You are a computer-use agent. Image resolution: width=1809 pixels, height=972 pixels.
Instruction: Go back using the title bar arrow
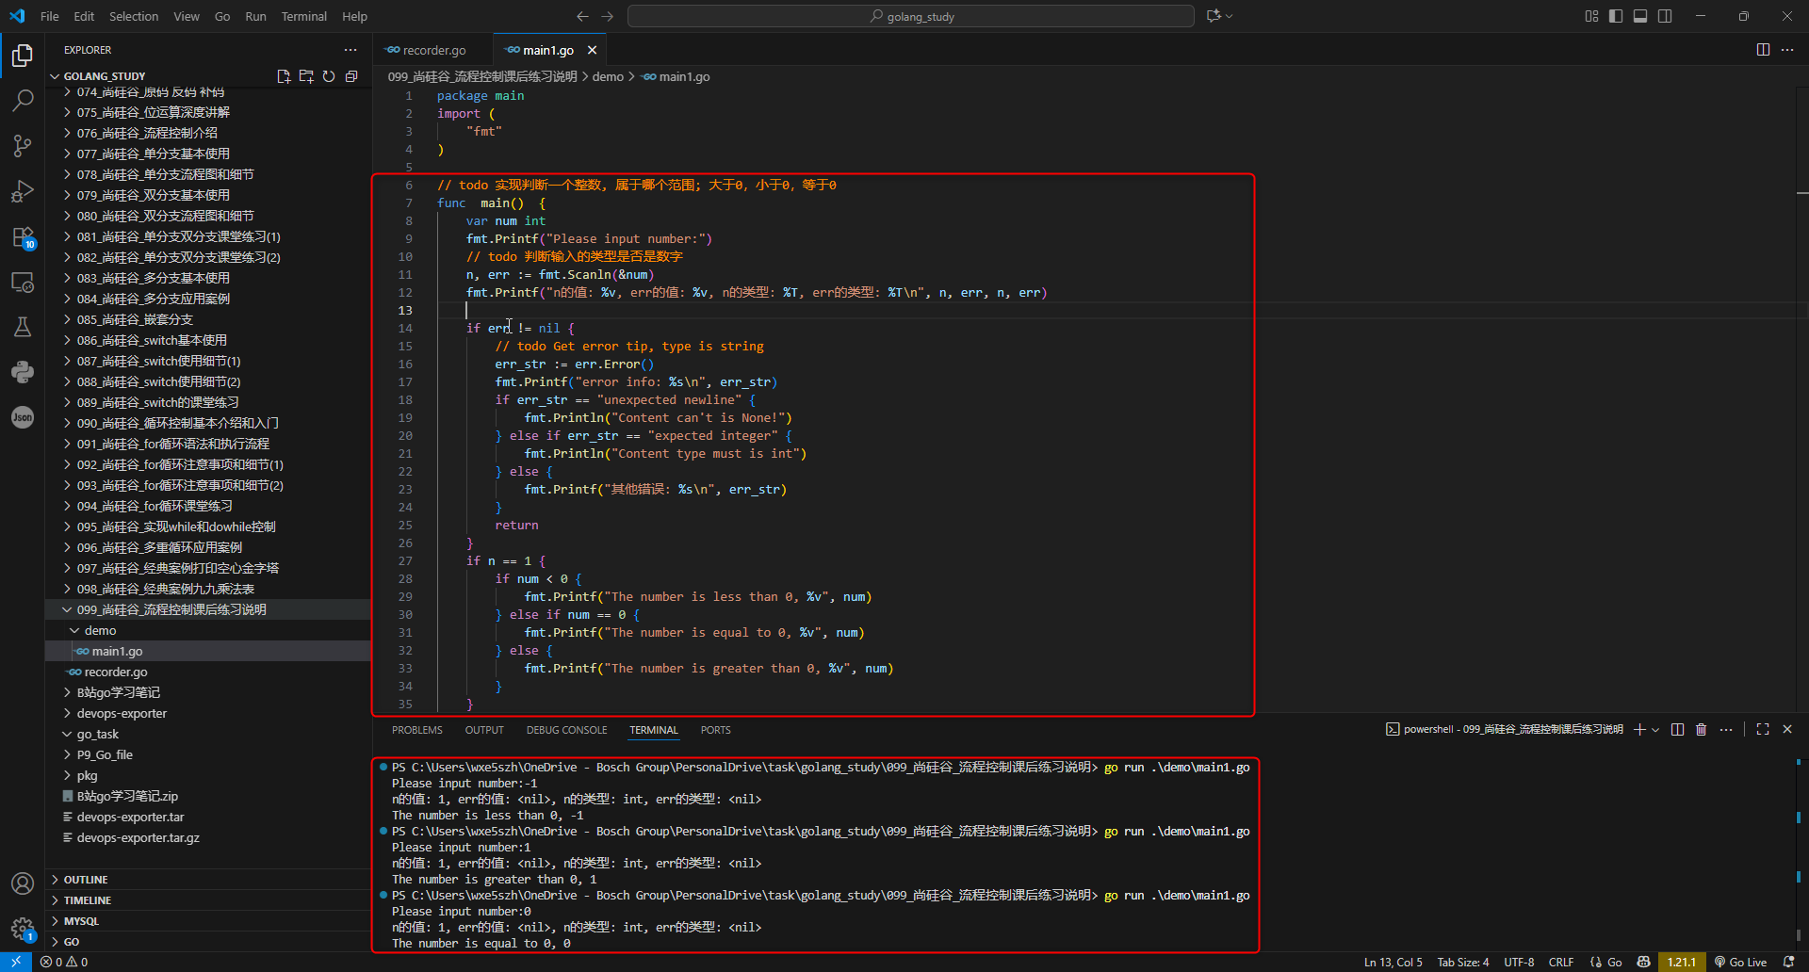coord(582,16)
